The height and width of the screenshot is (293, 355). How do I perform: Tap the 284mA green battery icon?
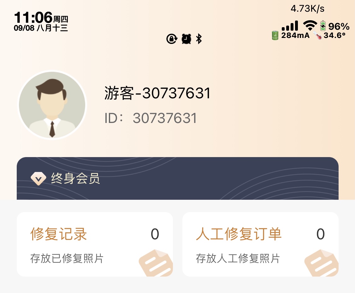point(275,35)
